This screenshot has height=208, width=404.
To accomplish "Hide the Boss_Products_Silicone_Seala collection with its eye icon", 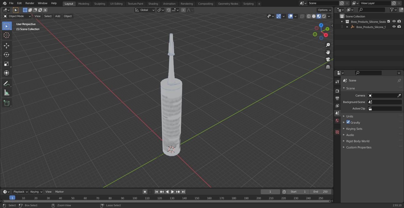I will tap(394, 22).
